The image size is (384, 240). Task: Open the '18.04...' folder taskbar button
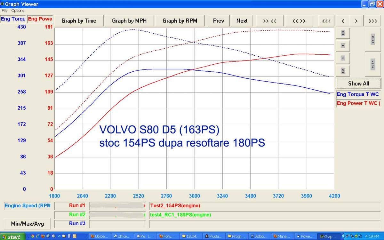pos(191,236)
